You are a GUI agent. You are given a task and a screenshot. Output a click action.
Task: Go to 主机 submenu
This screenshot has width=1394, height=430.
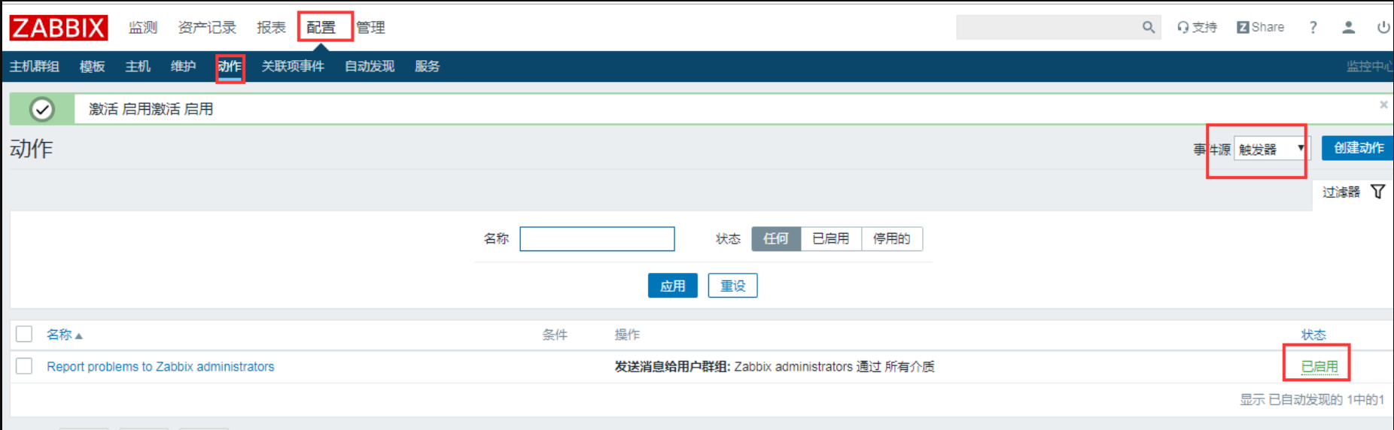click(138, 66)
